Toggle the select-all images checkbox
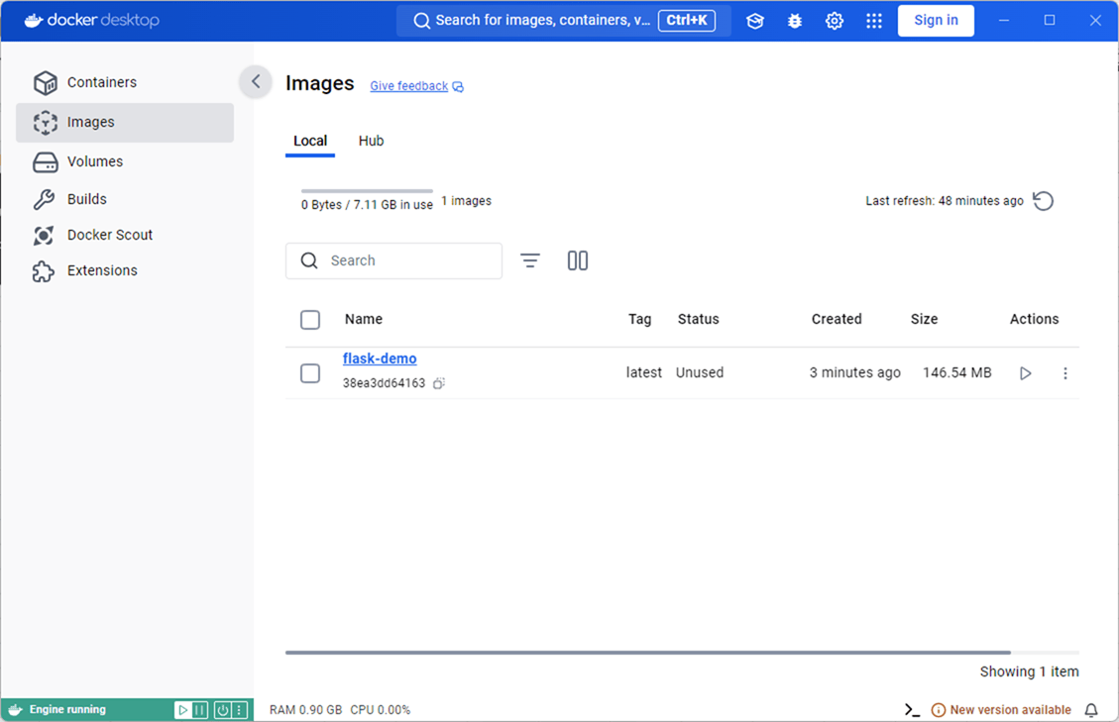The image size is (1119, 722). tap(310, 320)
